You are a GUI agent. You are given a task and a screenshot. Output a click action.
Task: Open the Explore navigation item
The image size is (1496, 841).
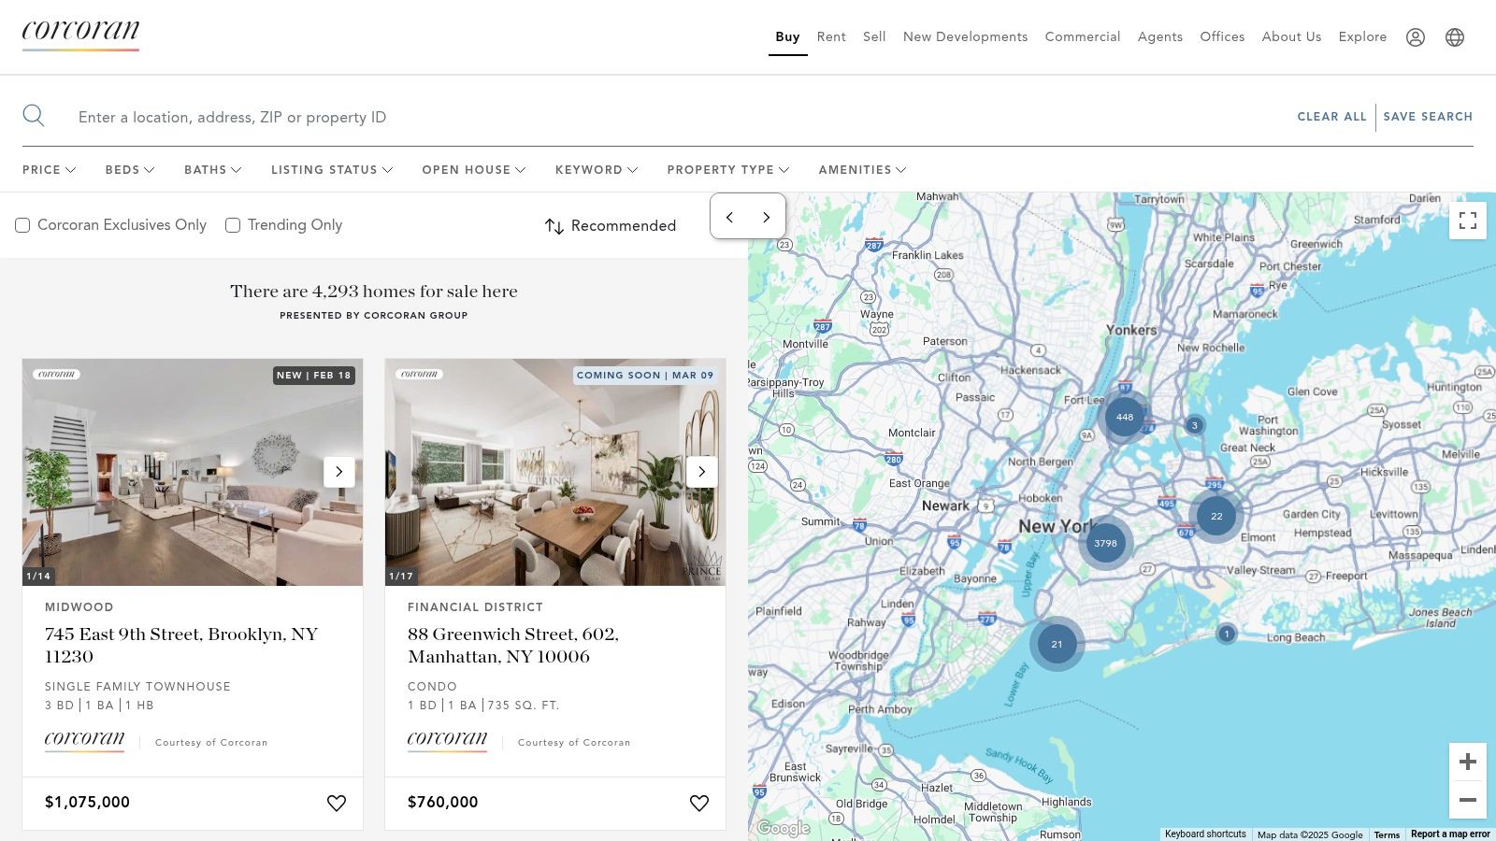point(1362,37)
